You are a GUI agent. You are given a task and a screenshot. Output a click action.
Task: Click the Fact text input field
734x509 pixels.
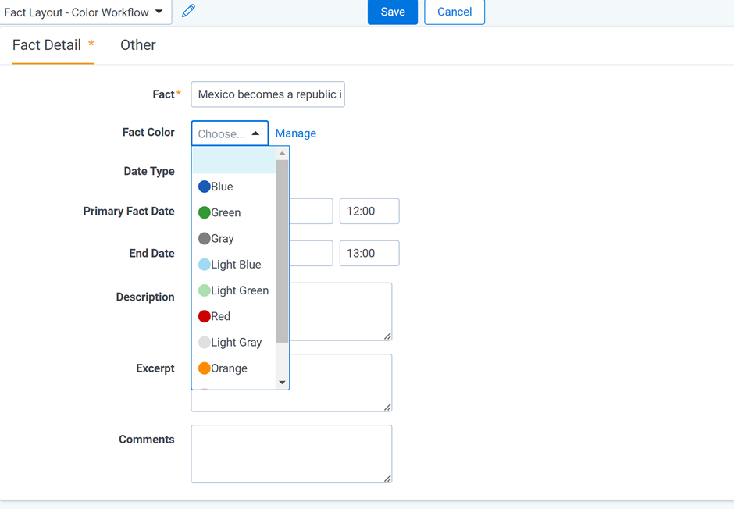268,94
